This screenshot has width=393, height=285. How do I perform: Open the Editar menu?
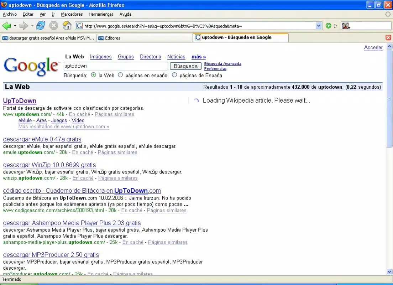pyautogui.click(x=28, y=14)
